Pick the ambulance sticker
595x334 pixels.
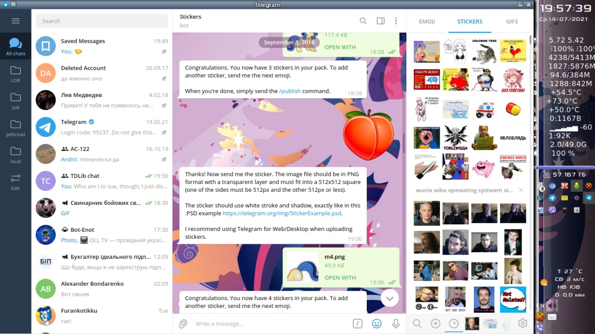484,109
